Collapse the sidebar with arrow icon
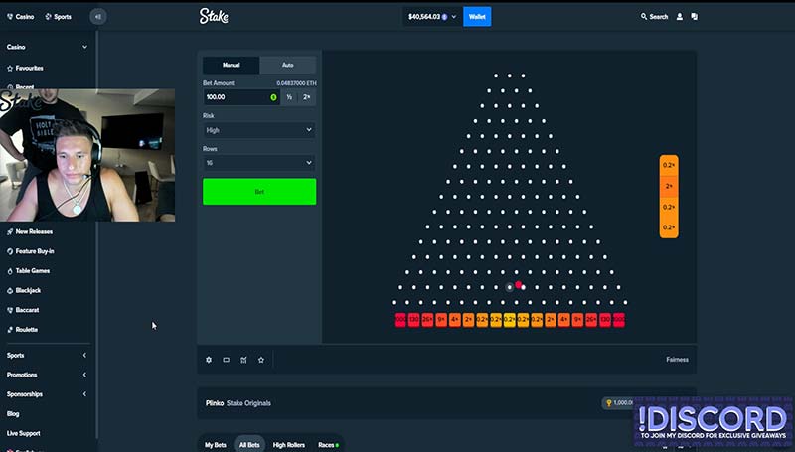The image size is (795, 452). (x=98, y=17)
